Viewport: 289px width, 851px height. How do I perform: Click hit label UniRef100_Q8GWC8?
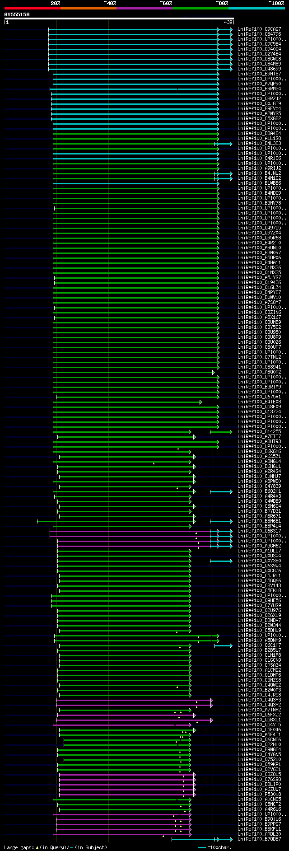pyautogui.click(x=259, y=59)
